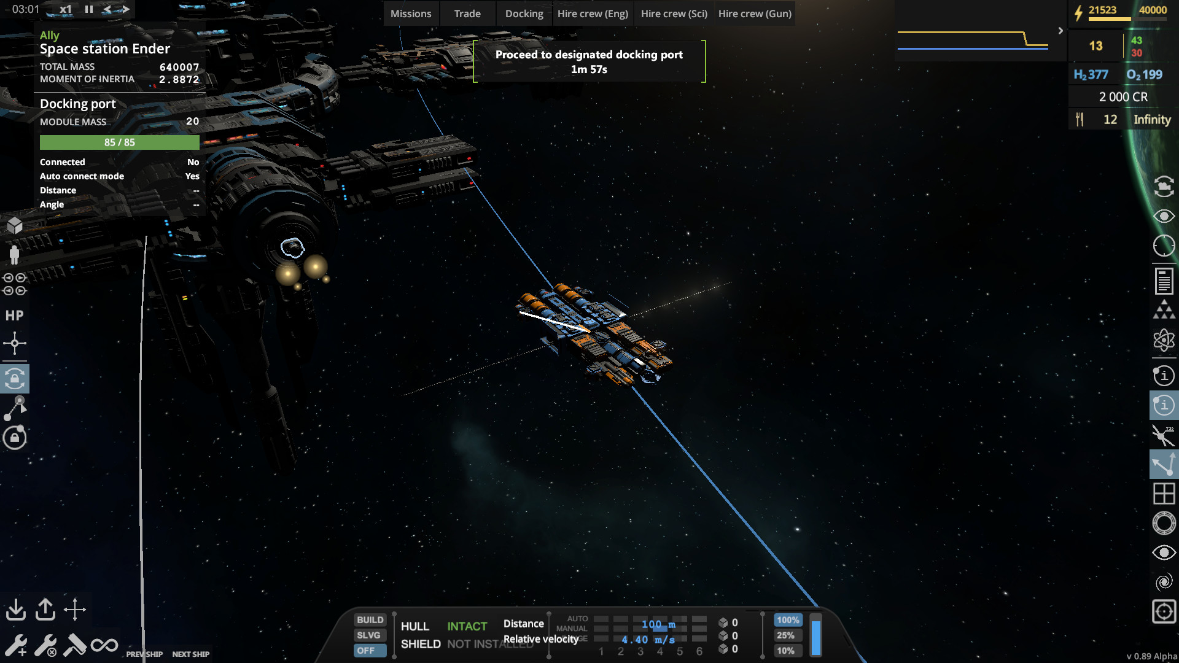The width and height of the screenshot is (1179, 663).
Task: Open the Trade tab in top menu
Action: point(468,13)
